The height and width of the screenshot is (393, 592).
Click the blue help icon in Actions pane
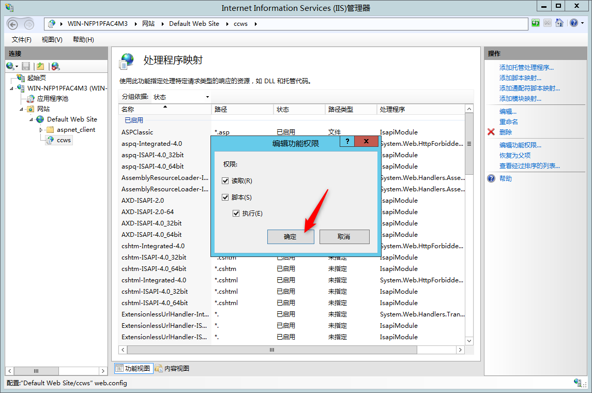491,178
